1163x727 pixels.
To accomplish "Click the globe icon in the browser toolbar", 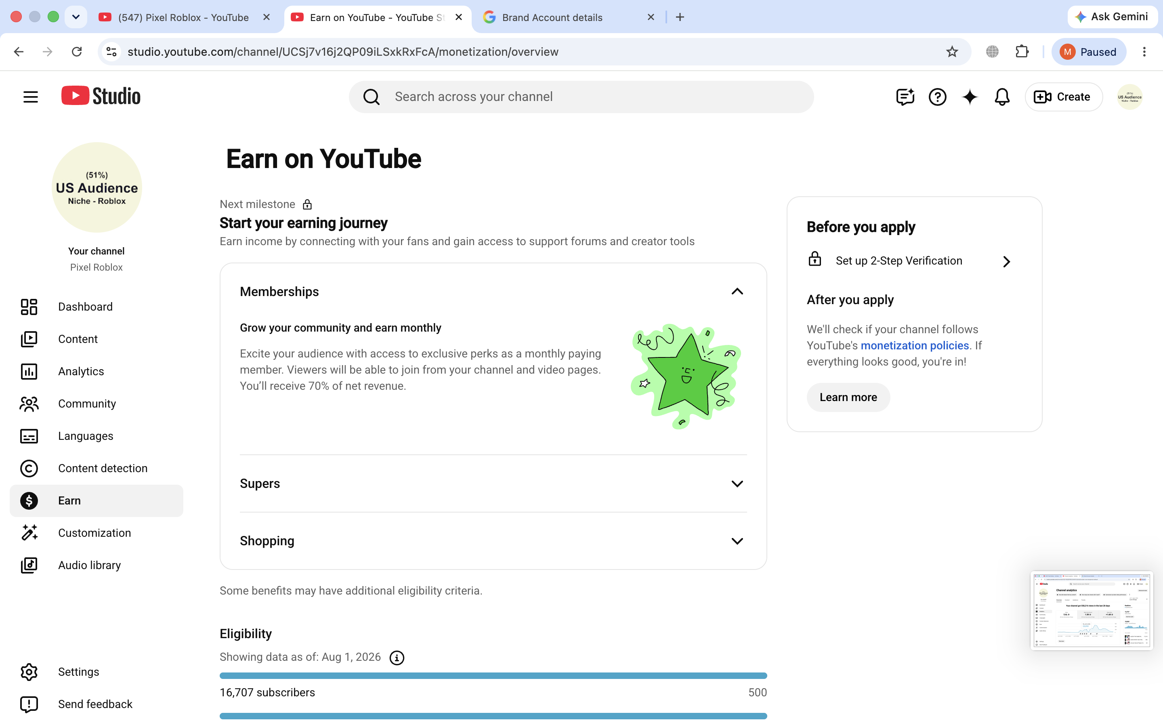I will click(992, 51).
